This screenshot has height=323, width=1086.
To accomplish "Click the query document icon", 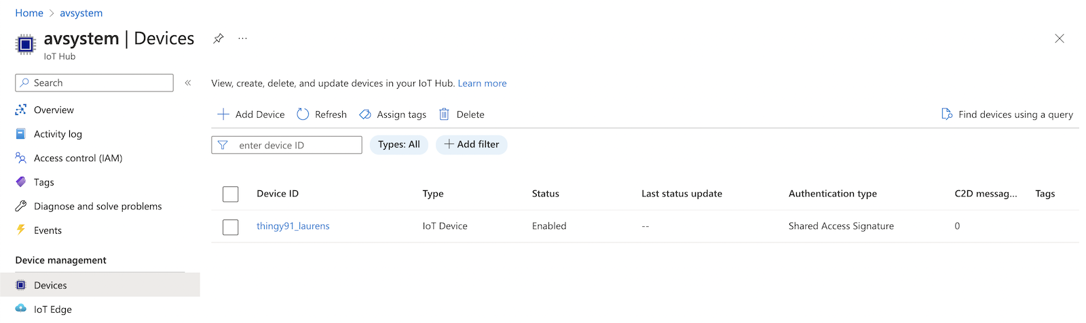I will pyautogui.click(x=947, y=114).
